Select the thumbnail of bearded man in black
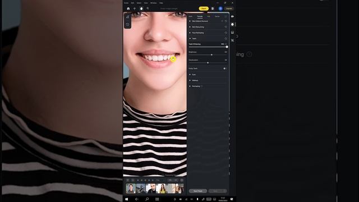This screenshot has height=202, width=359. click(x=151, y=189)
